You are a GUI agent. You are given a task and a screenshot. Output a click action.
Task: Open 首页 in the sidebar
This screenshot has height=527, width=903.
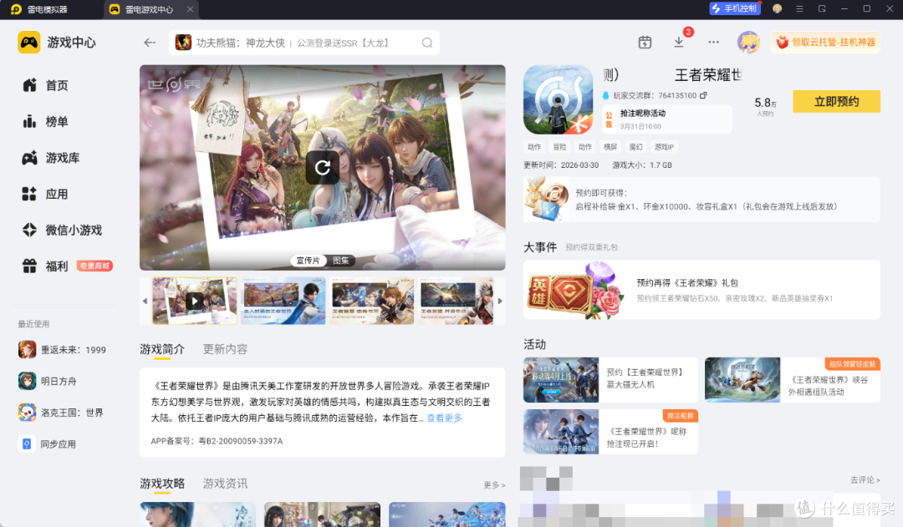point(45,85)
